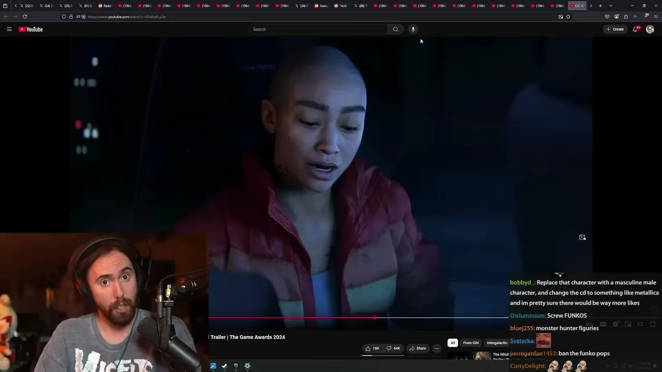This screenshot has height=372, width=662.
Task: Open the browser account icon
Action: point(616,17)
